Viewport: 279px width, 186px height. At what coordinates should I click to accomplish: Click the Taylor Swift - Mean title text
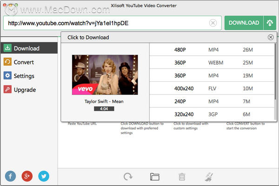tap(104, 101)
